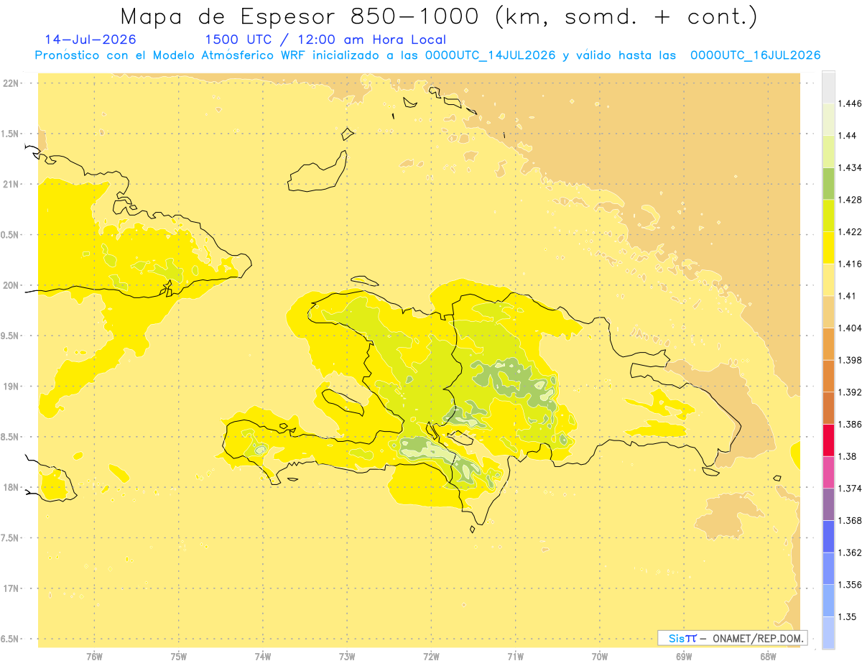Image resolution: width=862 pixels, height=666 pixels.
Task: Click the blue colorbar swatch between 1.362 and 1.368
Action: click(x=828, y=537)
